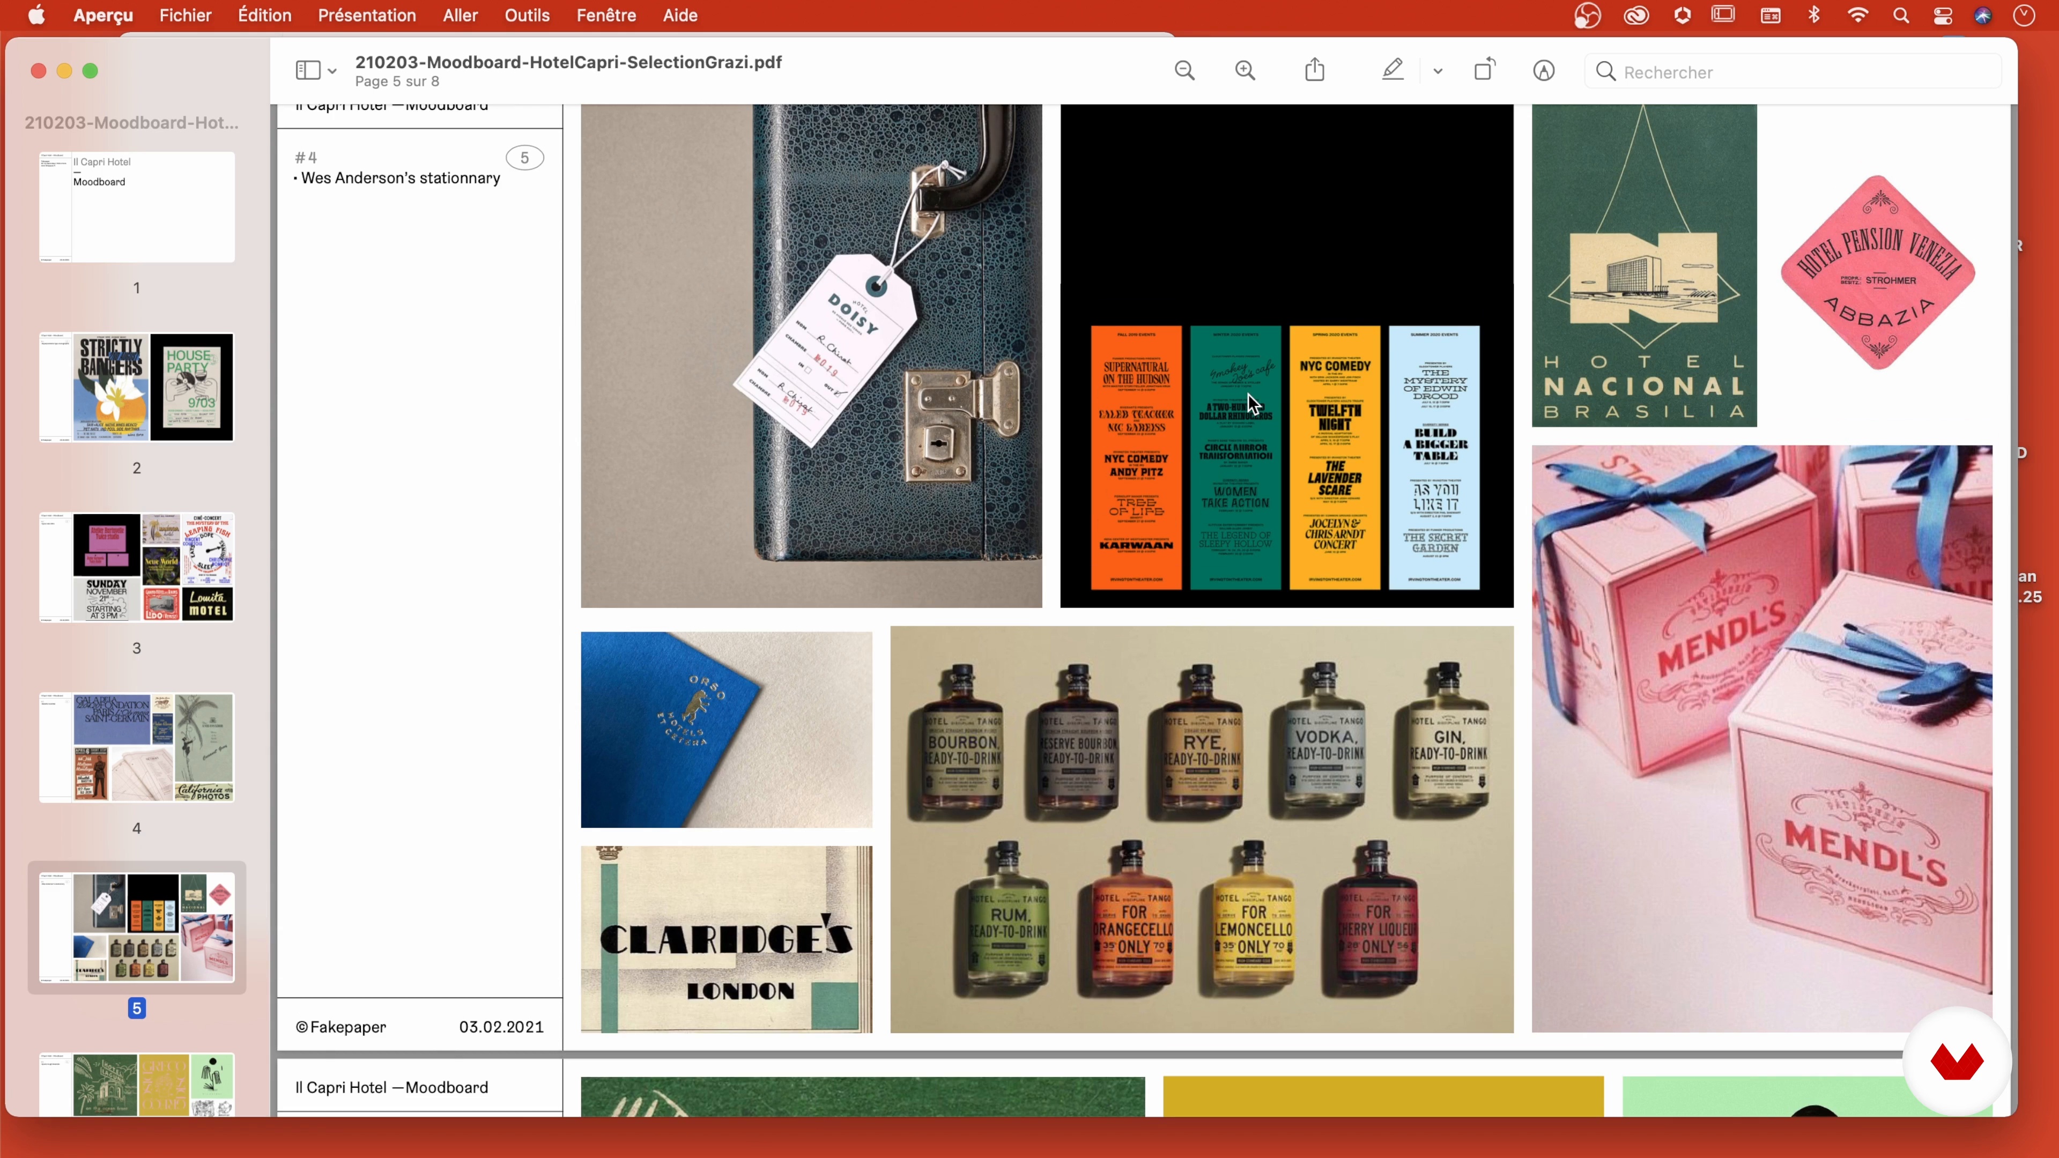The image size is (2059, 1158).
Task: Click the red floating logo button
Action: (1957, 1062)
